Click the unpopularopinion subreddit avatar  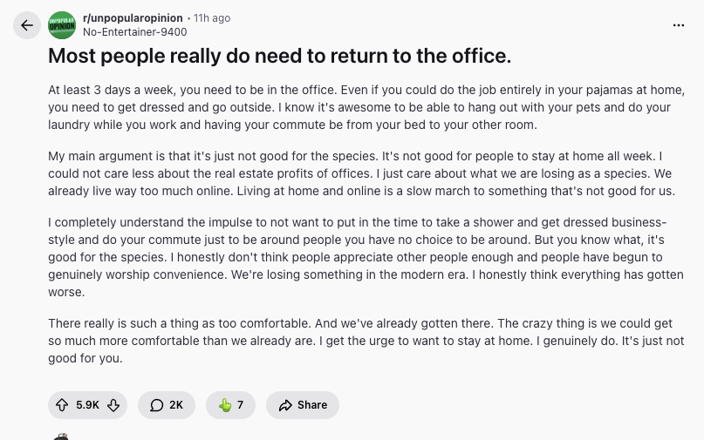click(62, 25)
